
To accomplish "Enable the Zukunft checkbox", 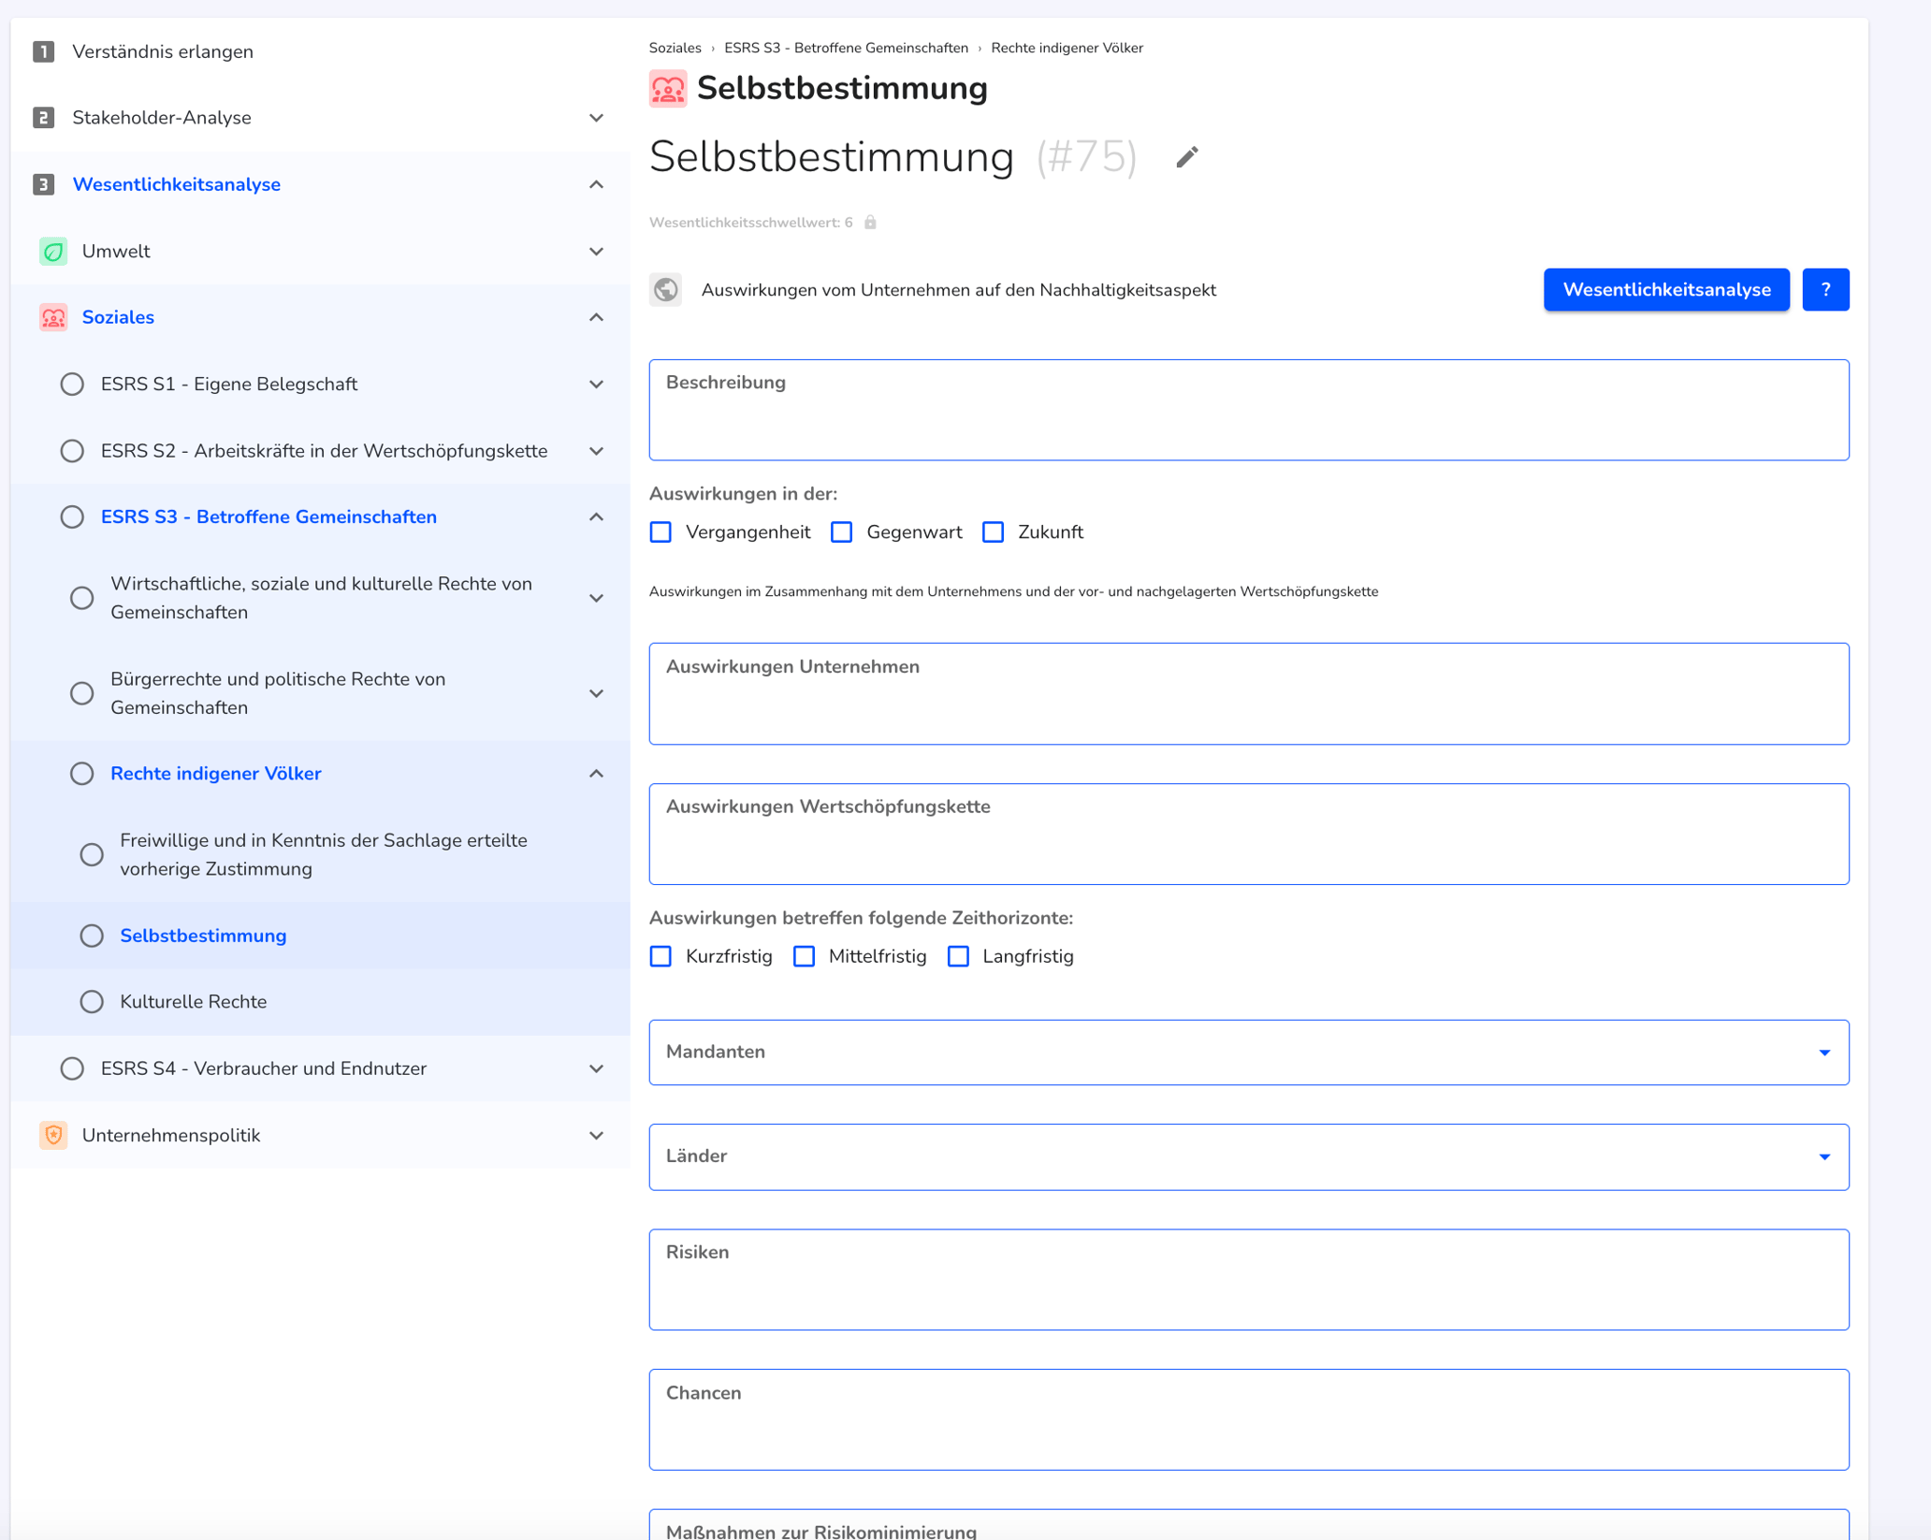I will [994, 532].
